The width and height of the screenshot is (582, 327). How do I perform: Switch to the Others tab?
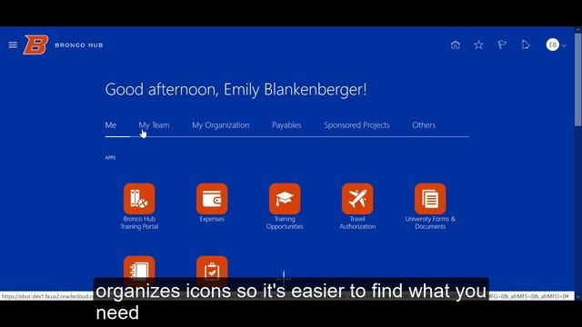[x=424, y=125]
